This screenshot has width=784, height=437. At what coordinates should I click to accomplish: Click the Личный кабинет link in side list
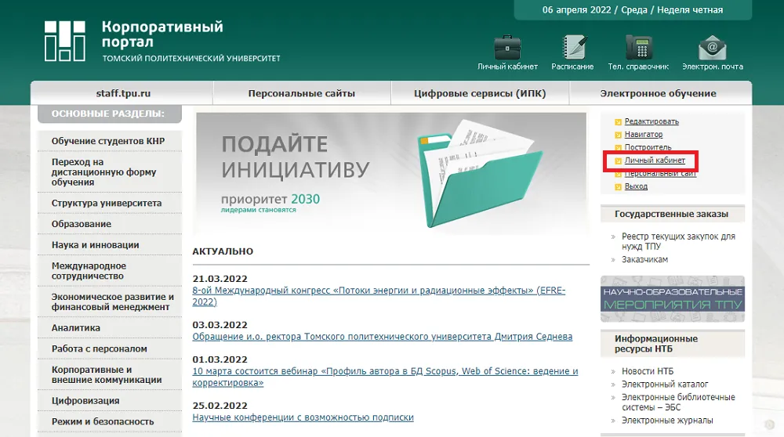click(x=655, y=161)
